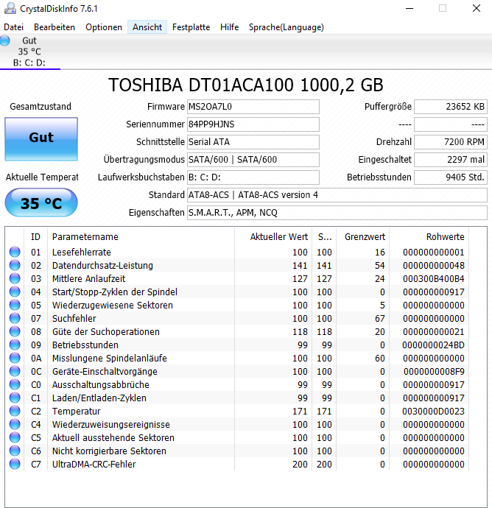Select the blue disk status orb above Gut

[5, 40]
